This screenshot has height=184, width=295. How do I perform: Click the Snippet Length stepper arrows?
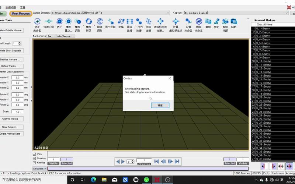click(x=20, y=43)
